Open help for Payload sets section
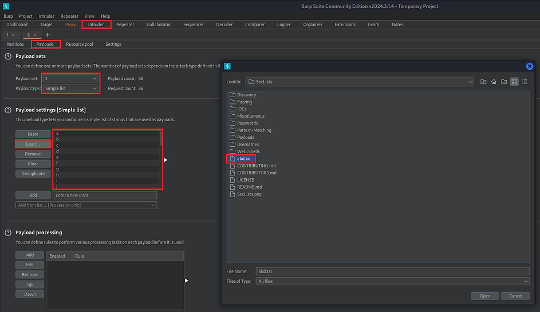The image size is (540, 312). tap(8, 57)
